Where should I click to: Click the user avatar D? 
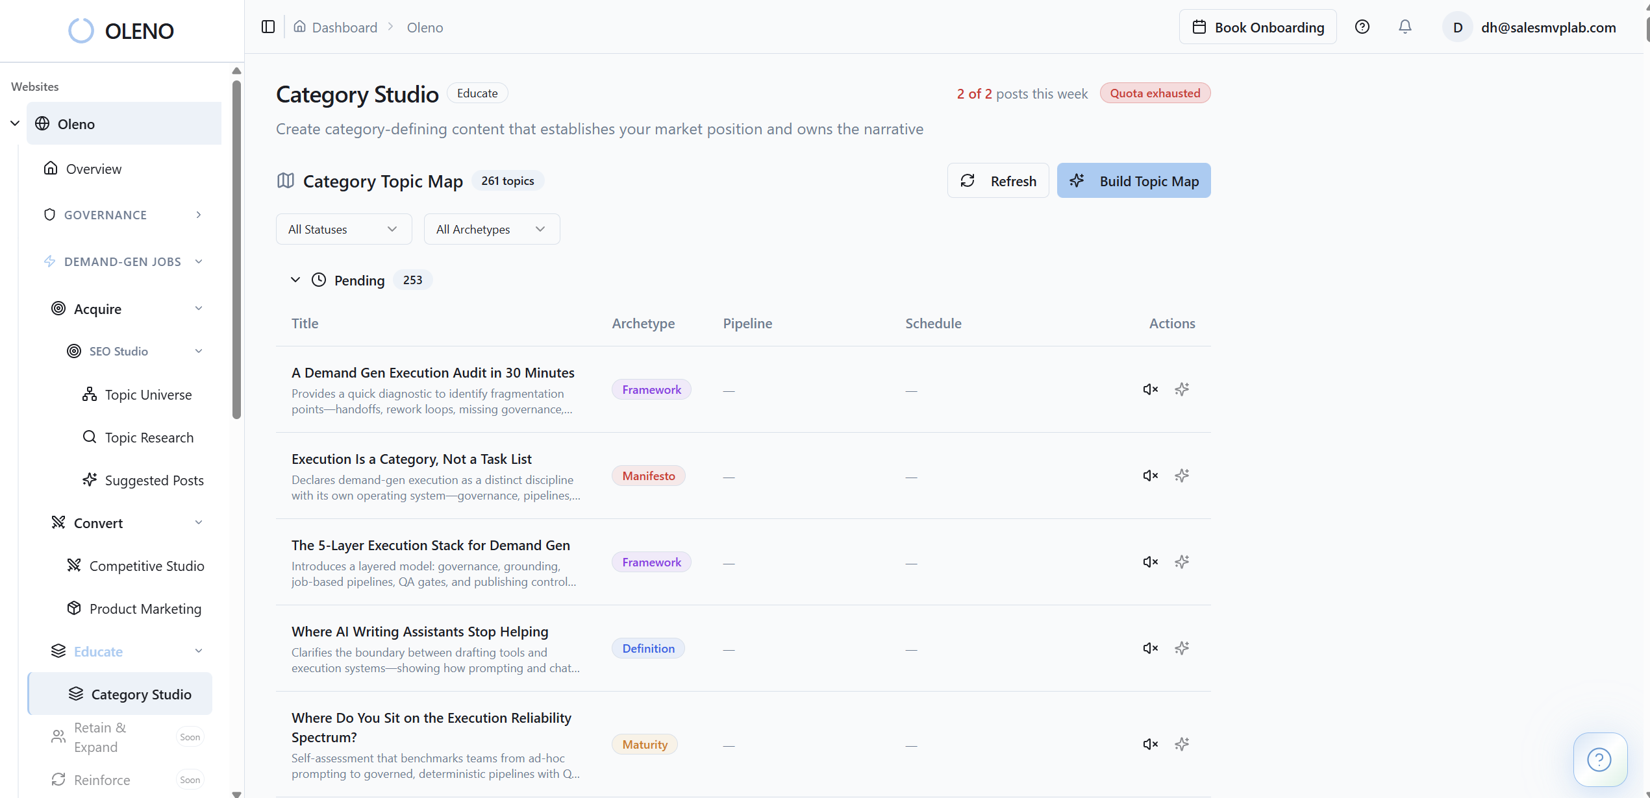click(1457, 27)
